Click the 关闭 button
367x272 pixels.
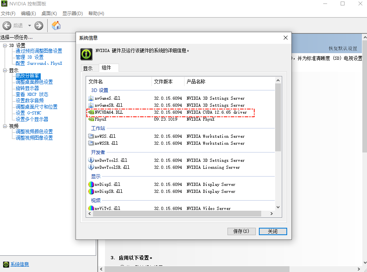coord(273,232)
